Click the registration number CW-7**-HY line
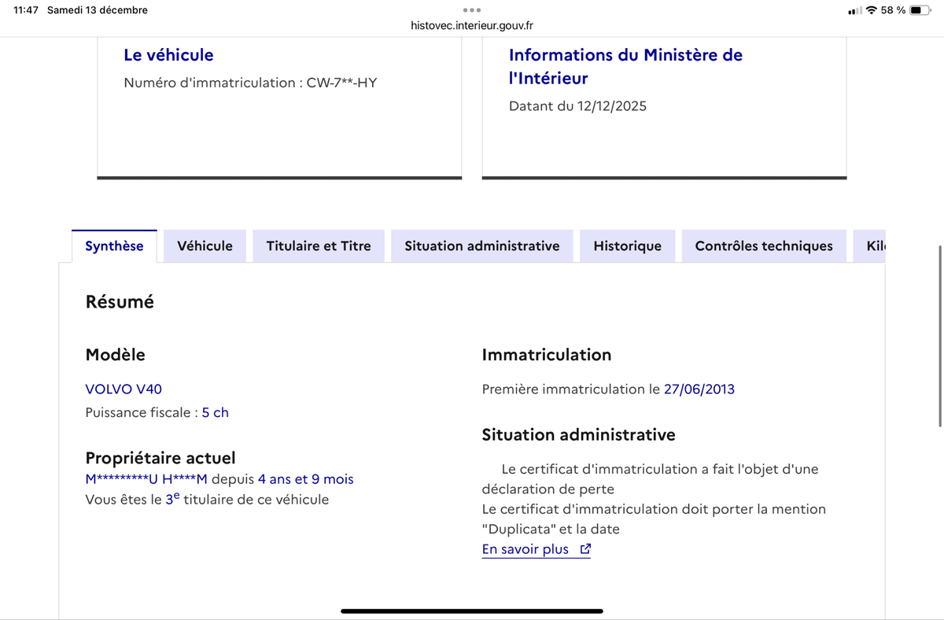 (x=250, y=83)
